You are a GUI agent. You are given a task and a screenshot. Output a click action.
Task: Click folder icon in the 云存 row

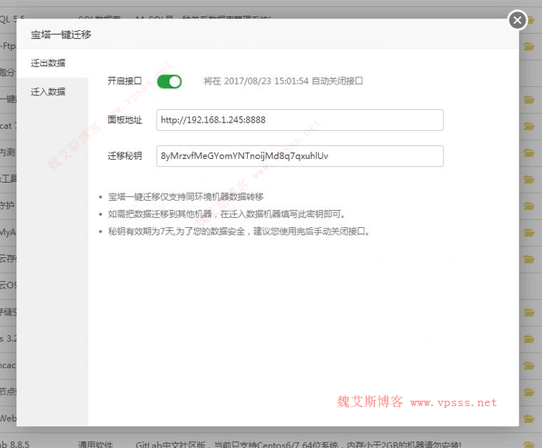pos(530,258)
